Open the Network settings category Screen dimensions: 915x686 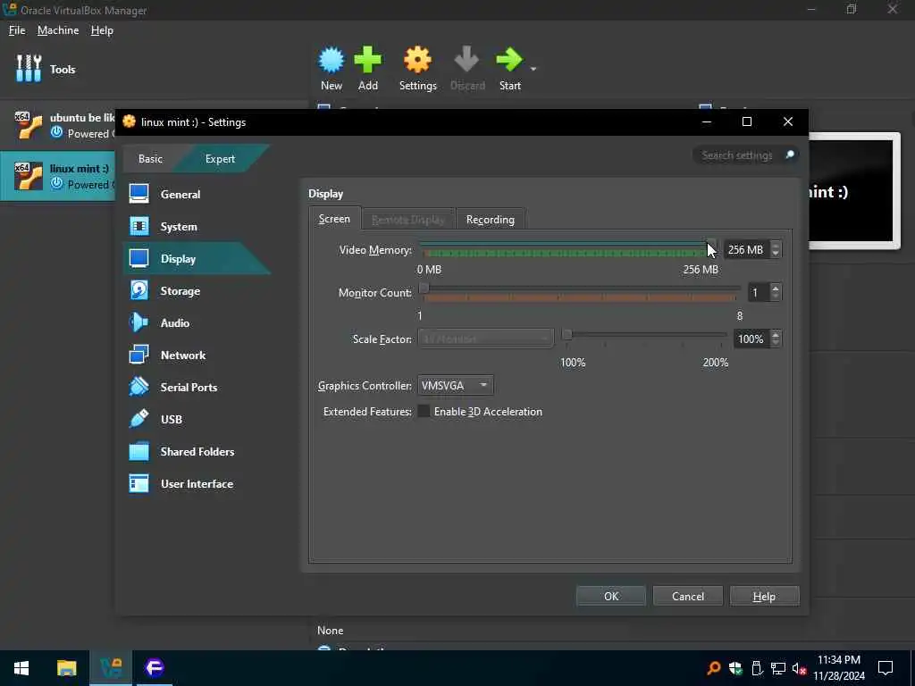pyautogui.click(x=182, y=355)
